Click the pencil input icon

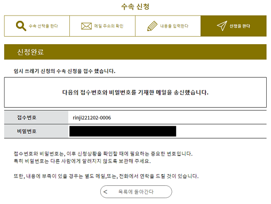tap(153, 26)
